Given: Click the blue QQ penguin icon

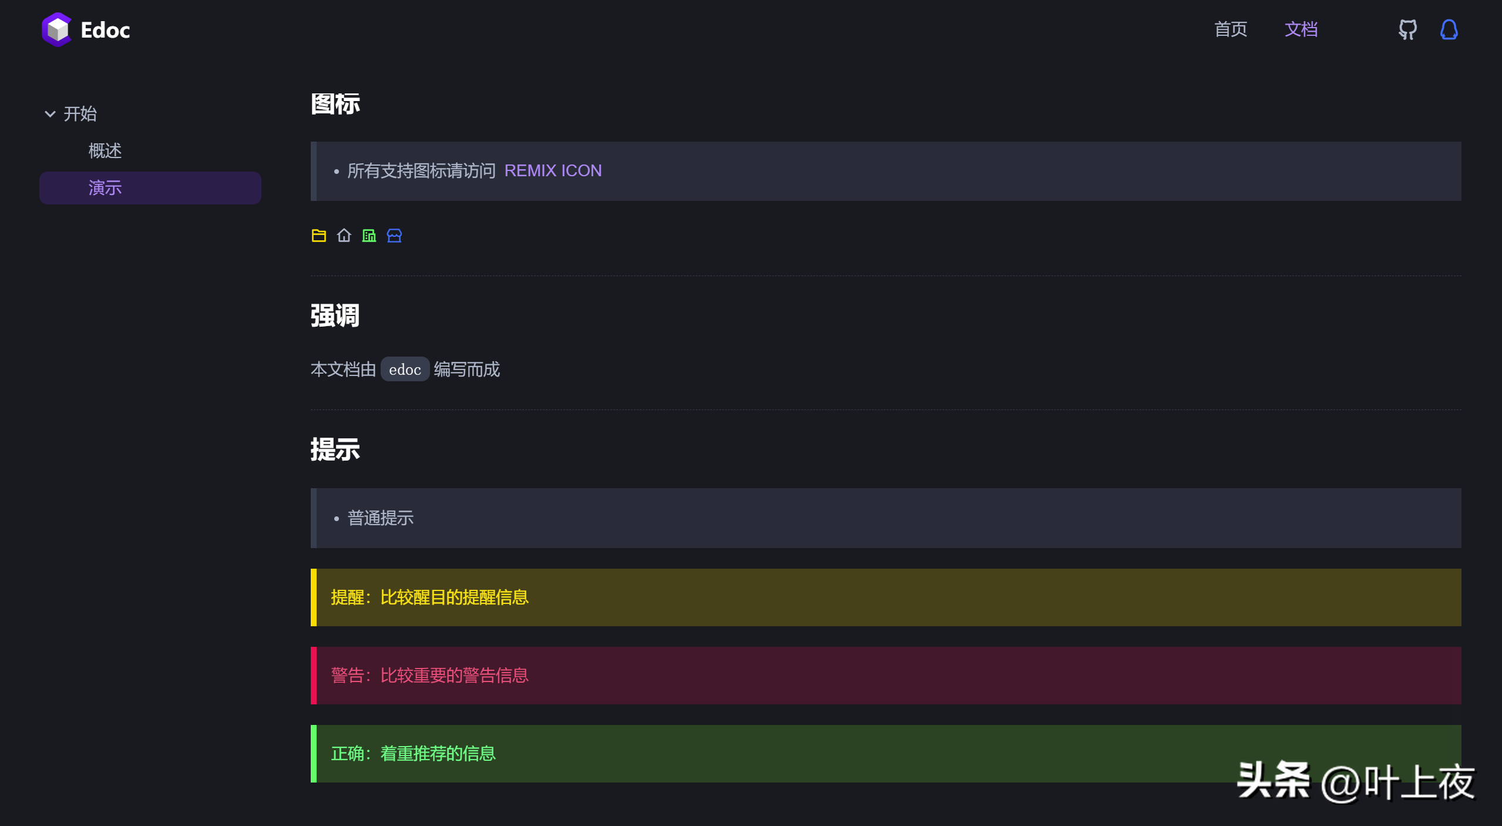Looking at the screenshot, I should [1448, 29].
